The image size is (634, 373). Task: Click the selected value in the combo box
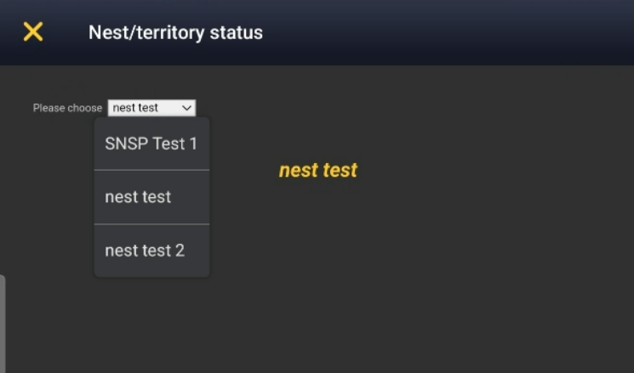pyautogui.click(x=136, y=108)
